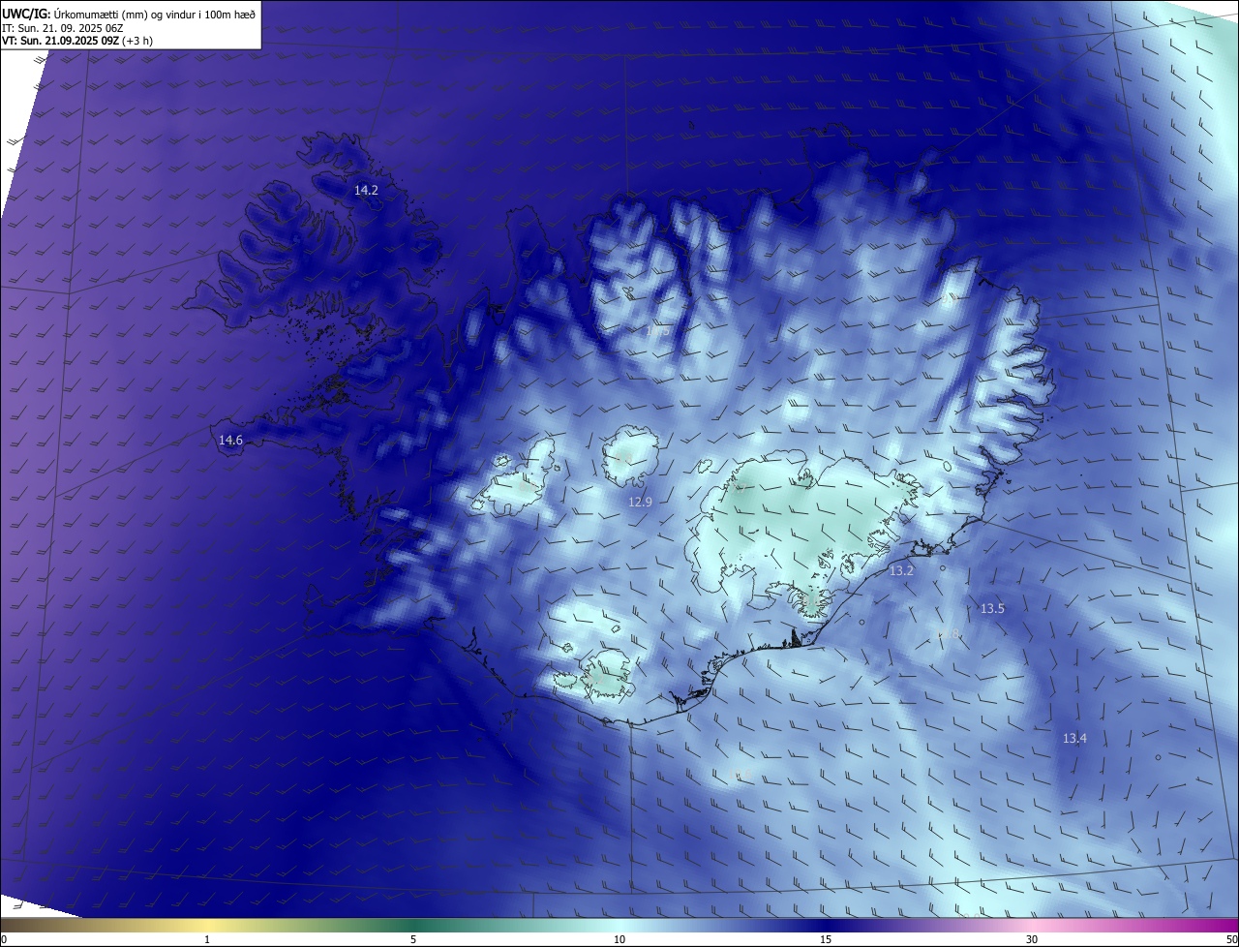The height and width of the screenshot is (947, 1239).
Task: Click the colorbar tick label 10
Action: tap(619, 939)
